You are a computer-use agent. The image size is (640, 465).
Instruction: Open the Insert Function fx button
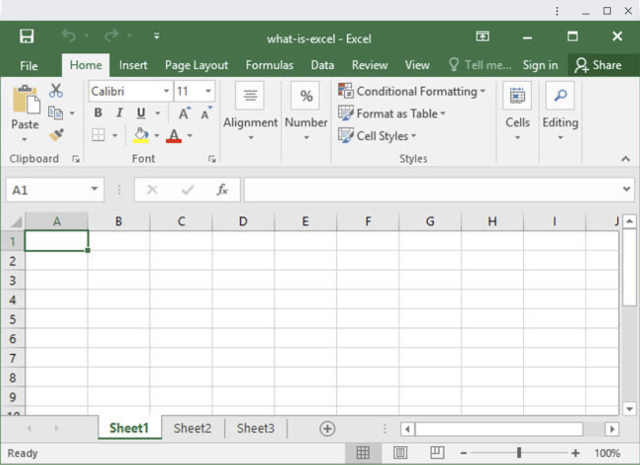pyautogui.click(x=222, y=190)
